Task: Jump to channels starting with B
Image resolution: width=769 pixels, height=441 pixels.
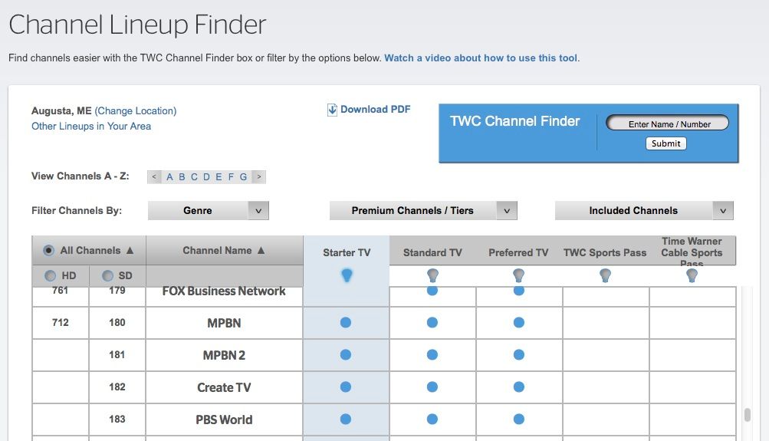Action: click(x=182, y=176)
